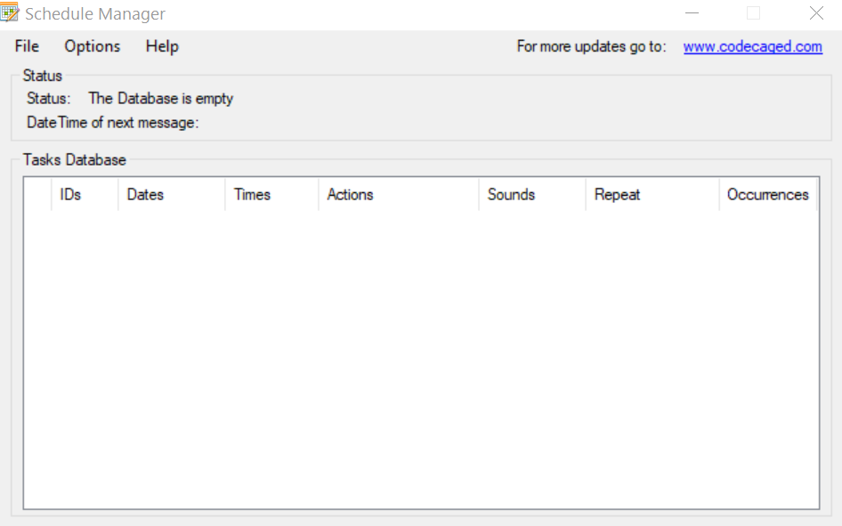842x526 pixels.
Task: Sort tasks by the Dates column header
Action: (x=145, y=194)
